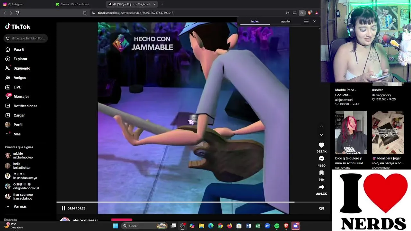Viewport: 411px width, 231px height.
Task: Bookmark the video to favorites
Action: [x=321, y=173]
